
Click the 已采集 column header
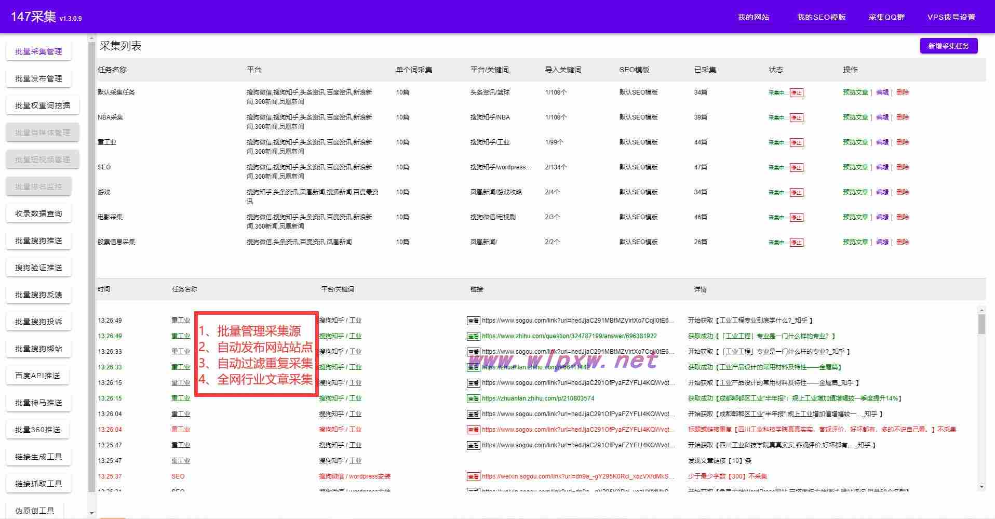coord(705,70)
